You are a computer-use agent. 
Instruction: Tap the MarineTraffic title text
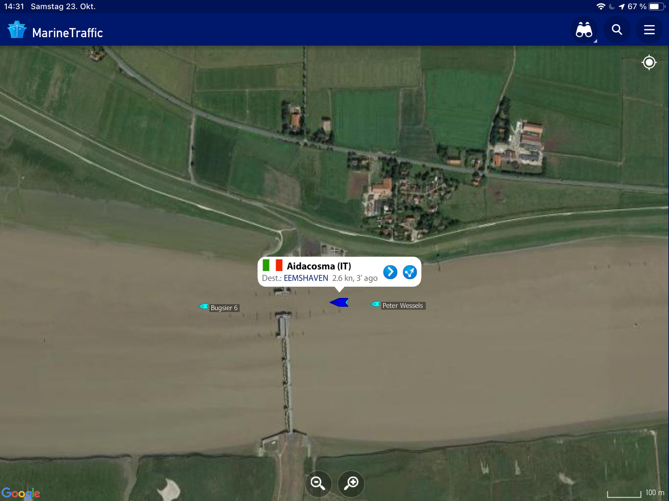pyautogui.click(x=67, y=33)
